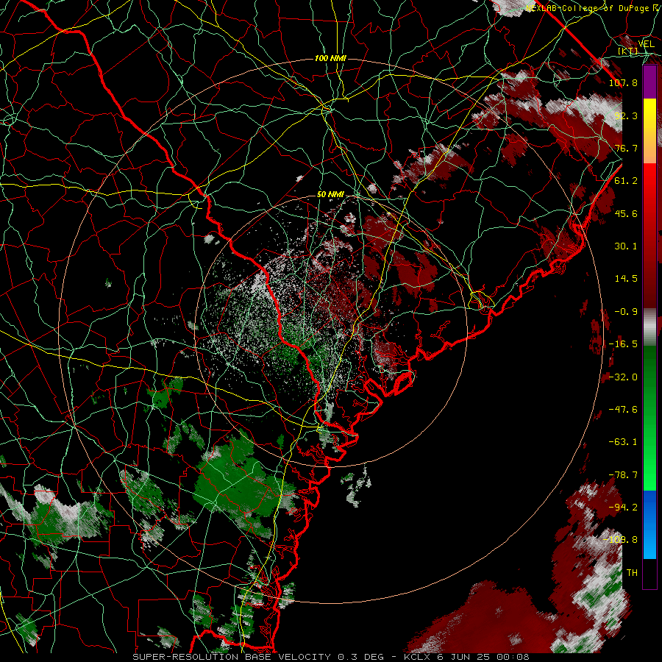662x662 pixels.
Task: Click the TH legend label
Action: (x=632, y=573)
